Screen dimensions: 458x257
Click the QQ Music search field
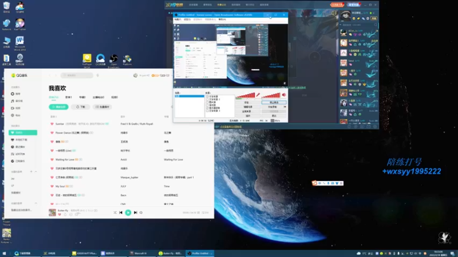pyautogui.click(x=77, y=75)
